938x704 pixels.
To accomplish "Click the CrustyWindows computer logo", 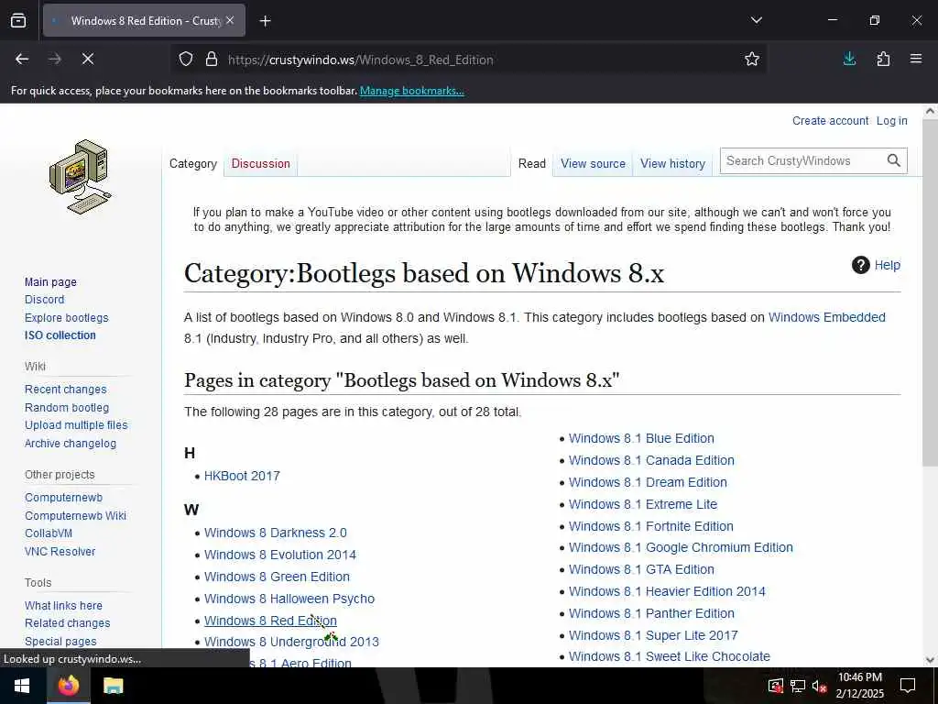I will pos(81,177).
